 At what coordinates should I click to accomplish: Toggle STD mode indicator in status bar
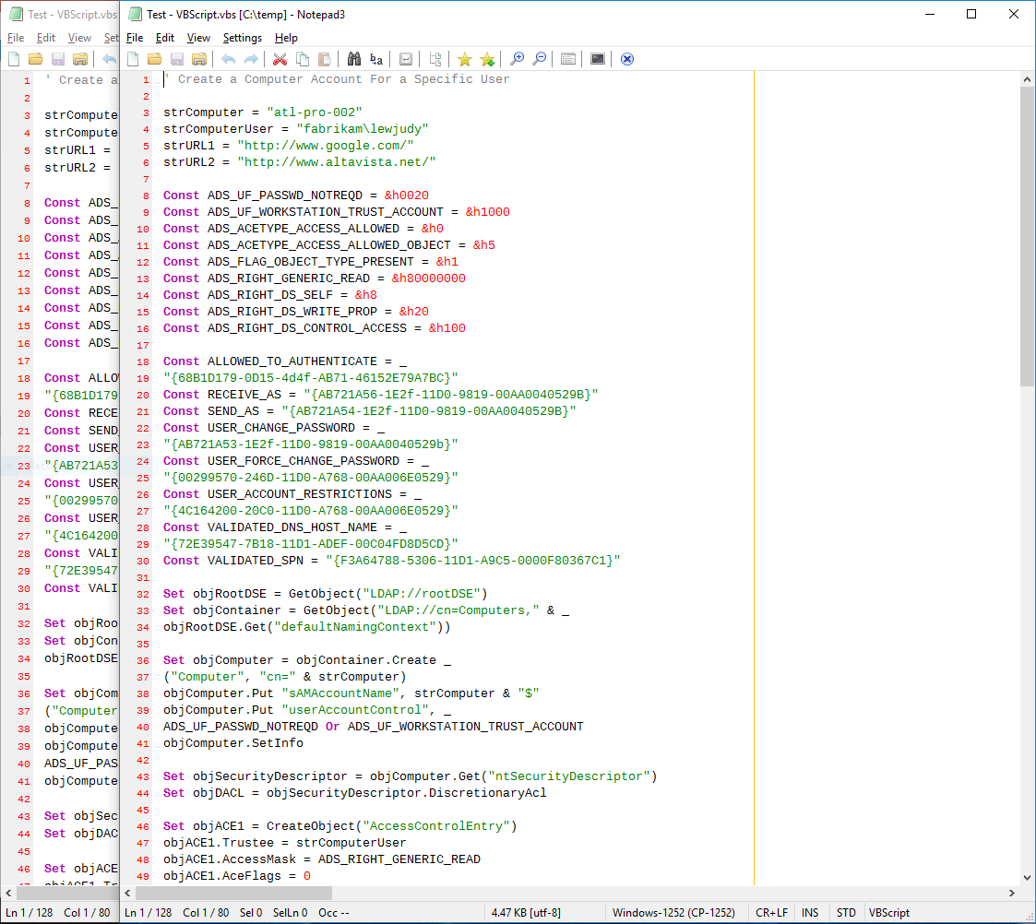846,913
